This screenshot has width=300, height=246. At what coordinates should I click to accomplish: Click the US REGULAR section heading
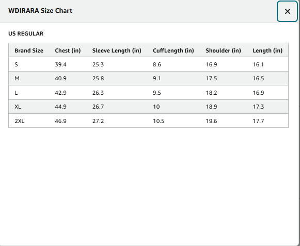pos(26,33)
